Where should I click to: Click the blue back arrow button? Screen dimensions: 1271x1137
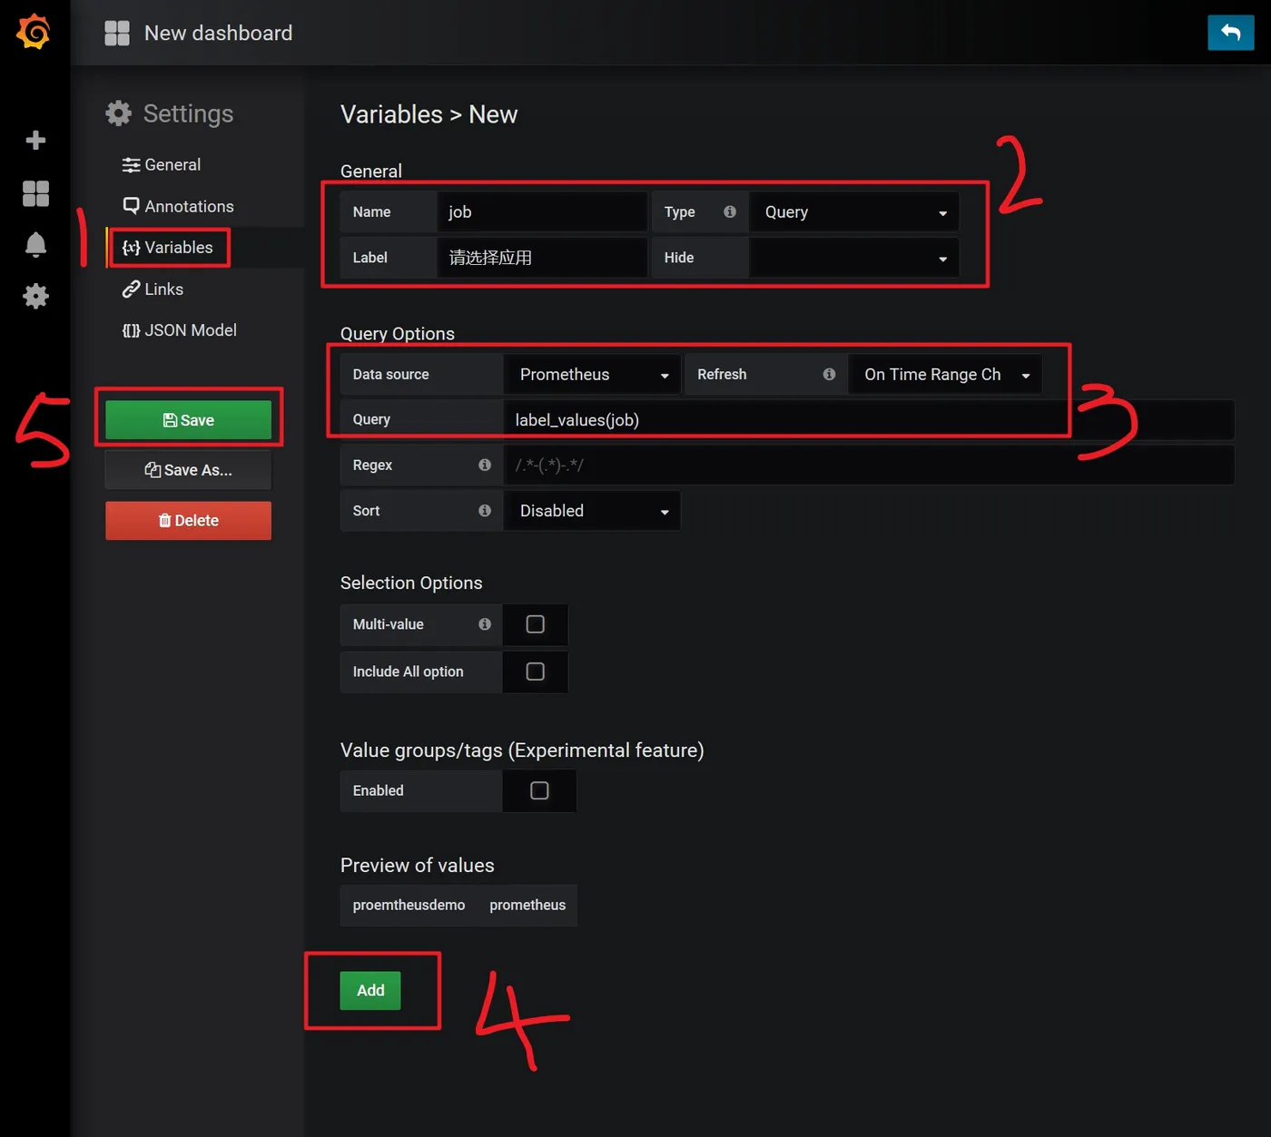coord(1230,33)
